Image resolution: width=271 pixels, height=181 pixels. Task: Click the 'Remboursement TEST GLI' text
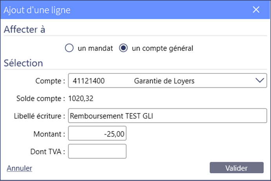point(111,116)
